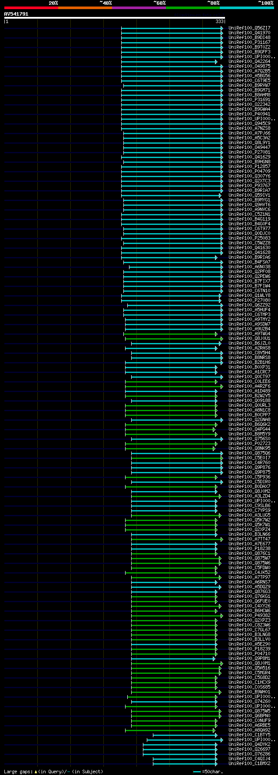
Task: Select the UniRef100_A5E290 label
Action: point(249,644)
